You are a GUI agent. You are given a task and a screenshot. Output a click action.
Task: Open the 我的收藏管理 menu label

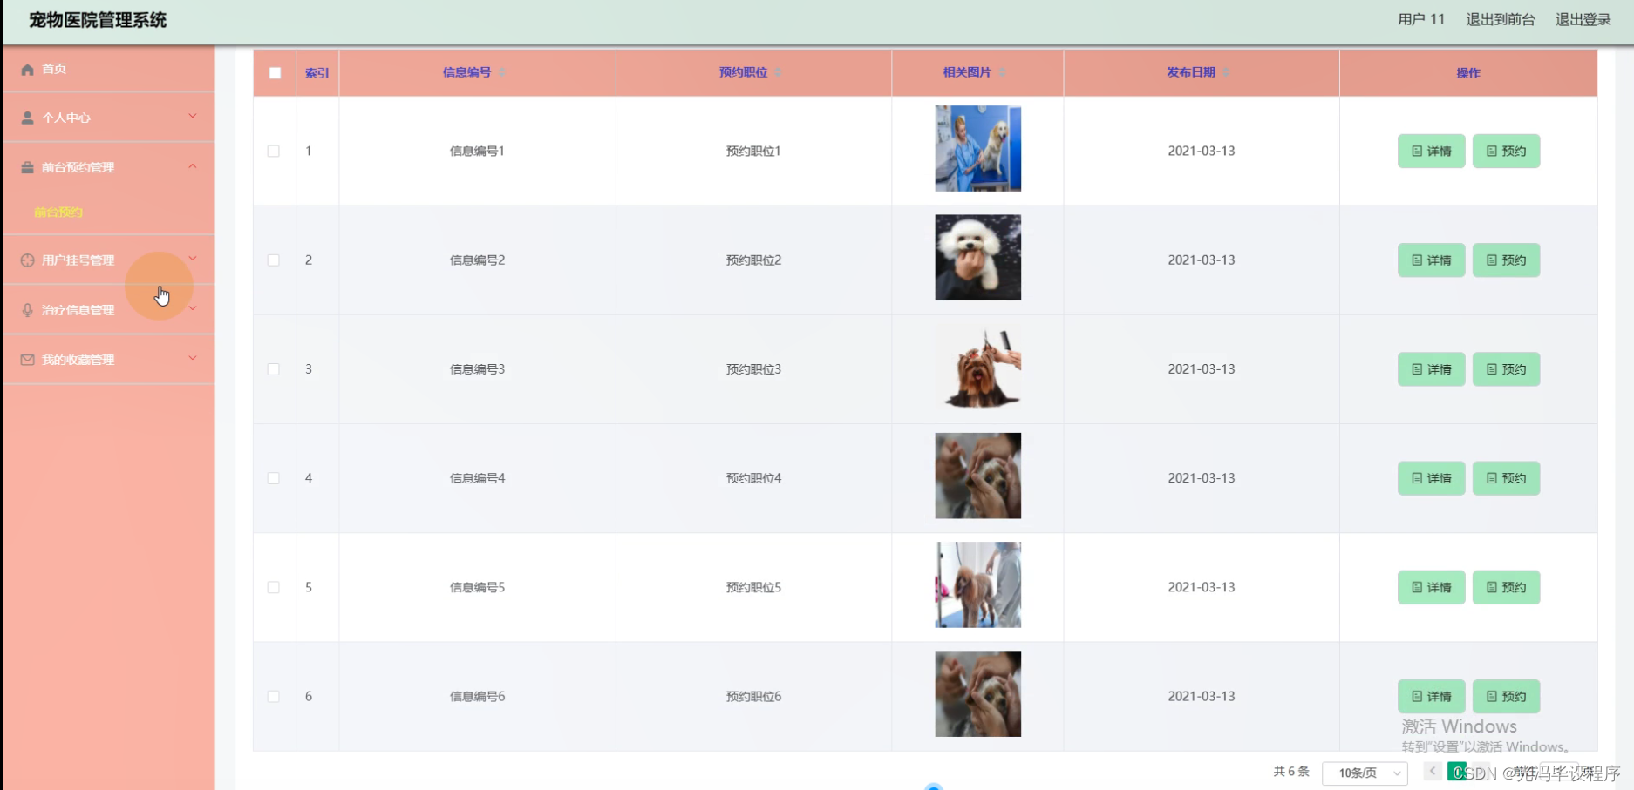(x=78, y=360)
